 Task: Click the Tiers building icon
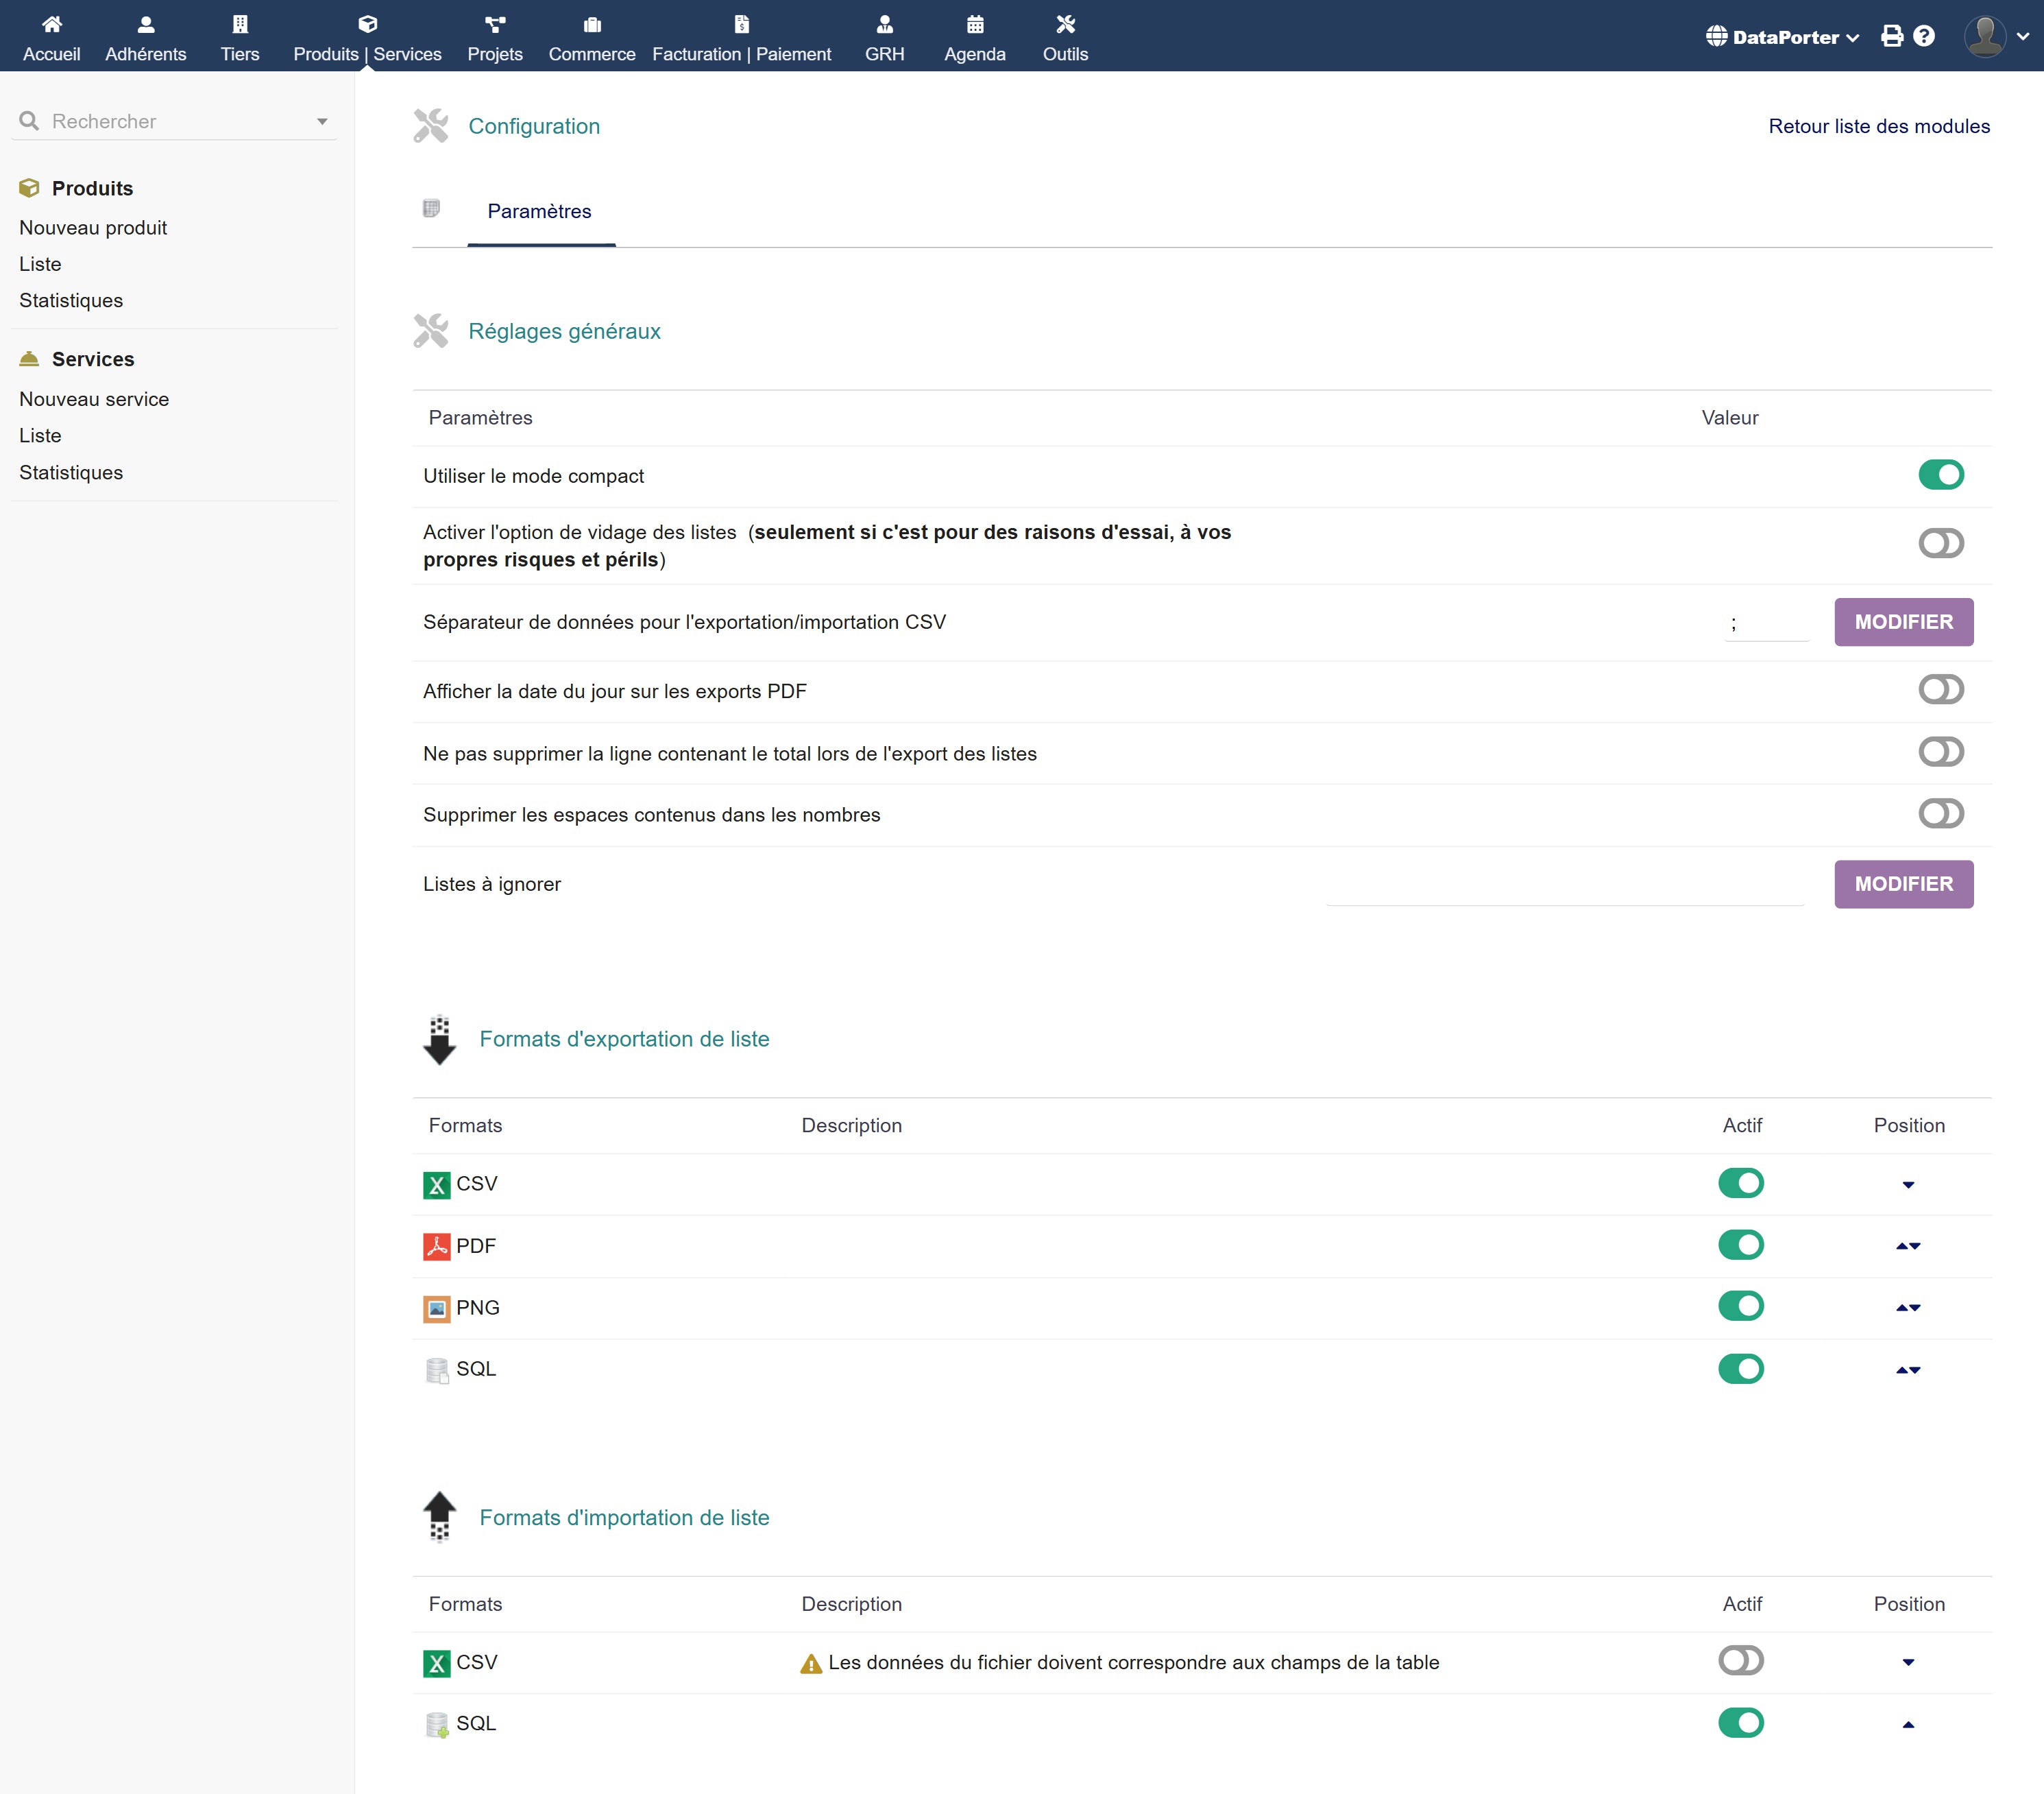click(240, 24)
